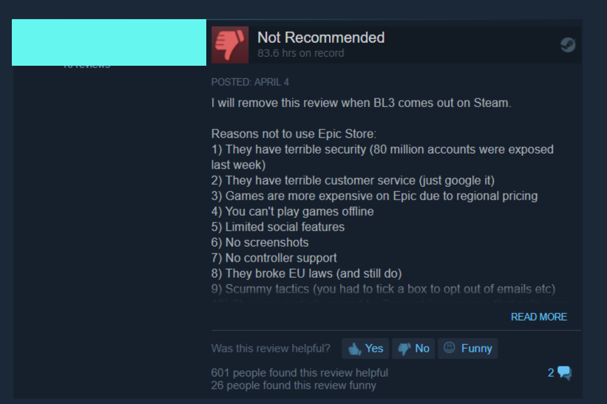Mark this review as Funny
This screenshot has width=607, height=404.
(x=468, y=349)
